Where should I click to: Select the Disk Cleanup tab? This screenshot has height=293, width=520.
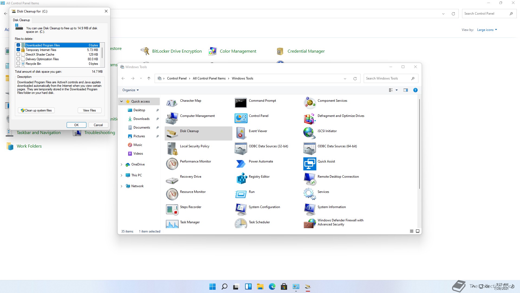[21, 20]
